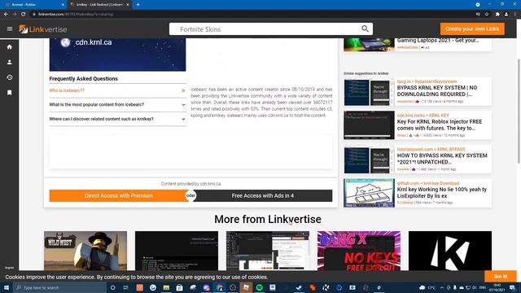This screenshot has width=521, height=293.
Task: Expand 'Who is icebearc?' question
Action: point(117,90)
